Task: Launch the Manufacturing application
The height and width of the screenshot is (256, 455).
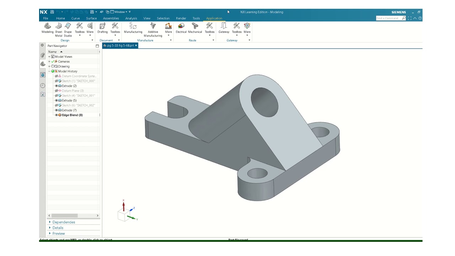Action: pyautogui.click(x=133, y=28)
